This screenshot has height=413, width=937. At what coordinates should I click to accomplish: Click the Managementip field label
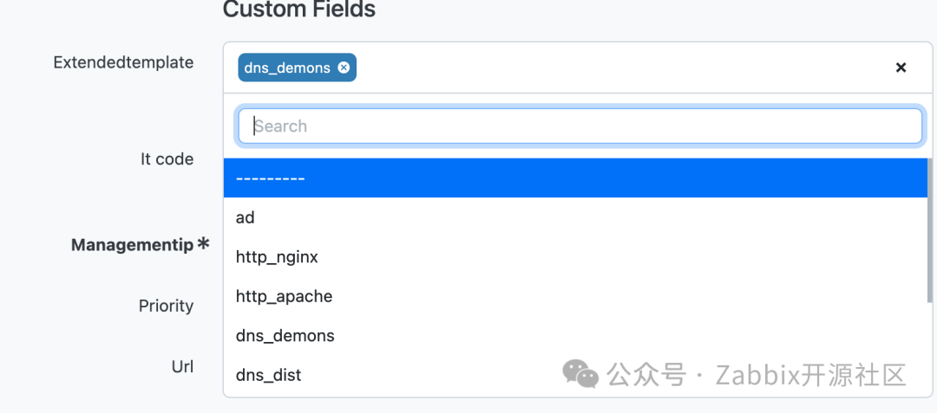[x=132, y=245]
